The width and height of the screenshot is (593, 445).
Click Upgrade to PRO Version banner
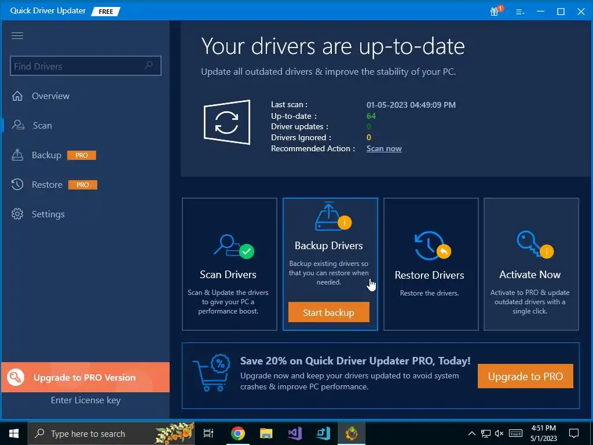tap(86, 377)
